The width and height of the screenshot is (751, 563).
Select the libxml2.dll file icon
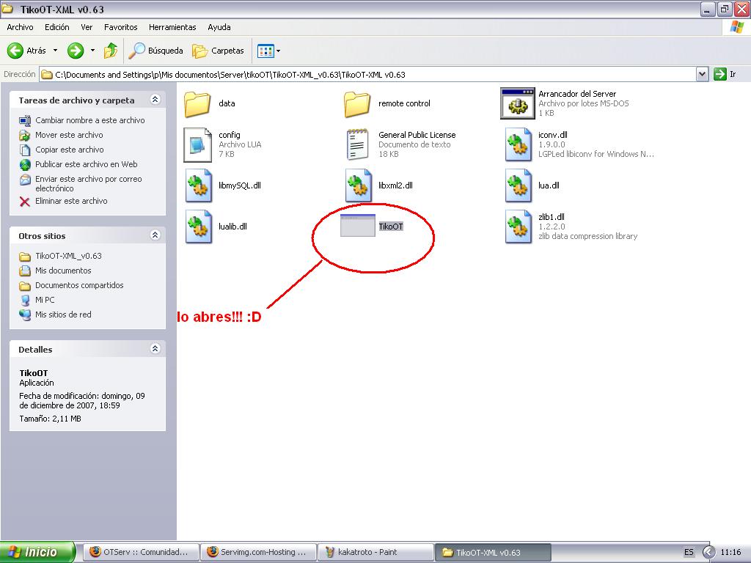[x=358, y=185]
